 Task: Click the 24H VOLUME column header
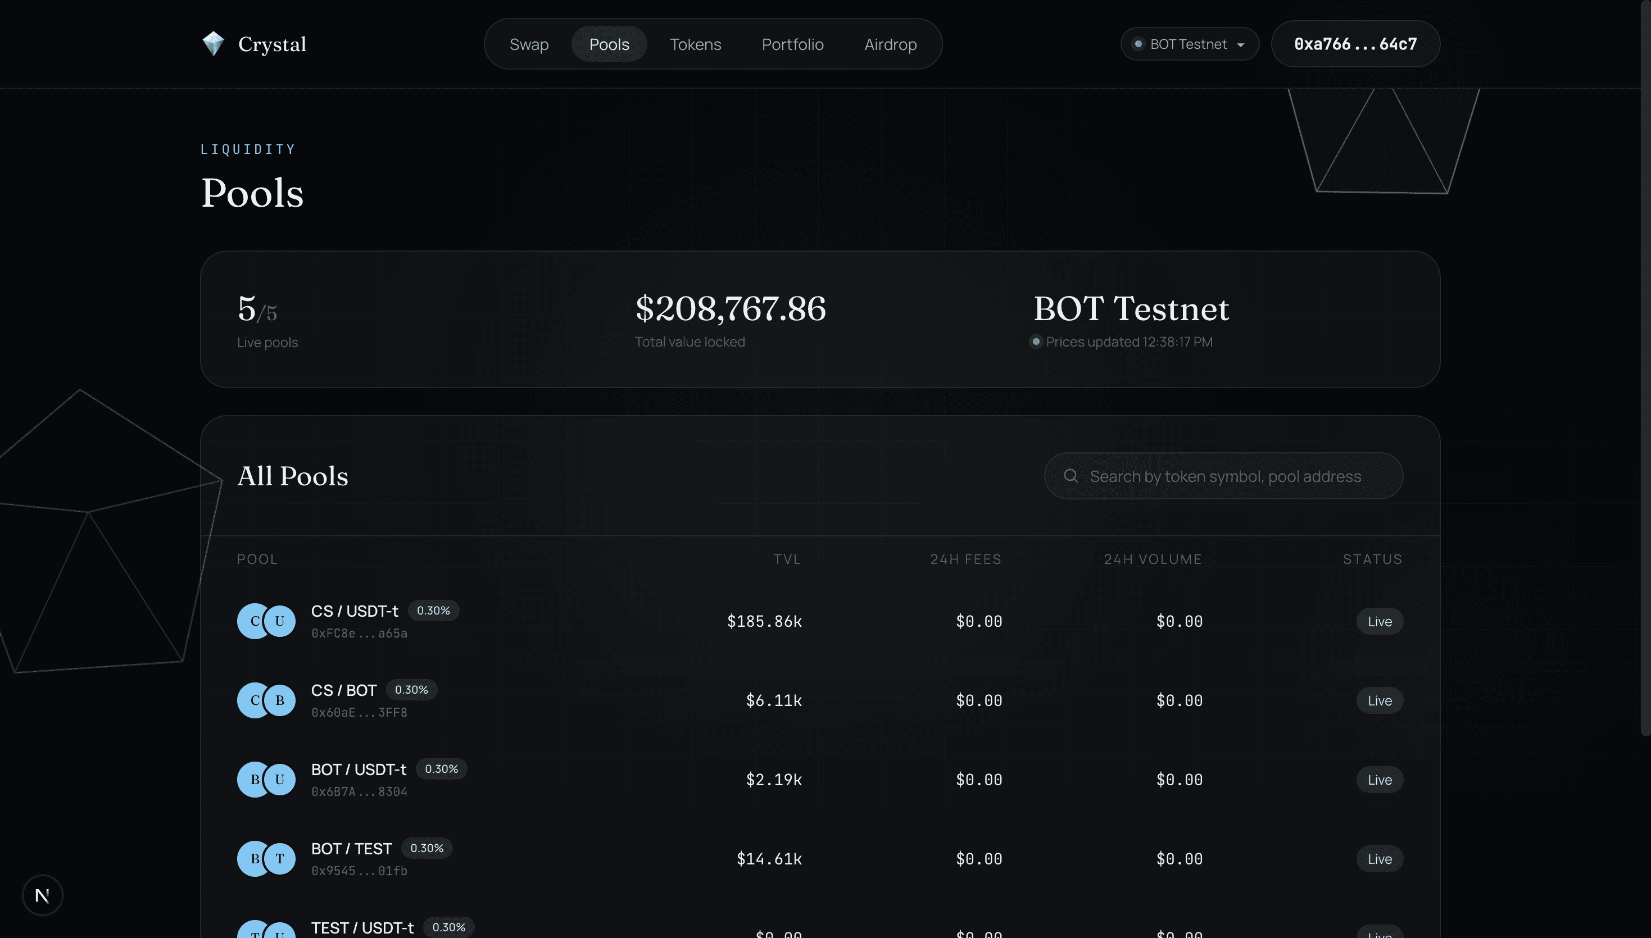[1153, 558]
